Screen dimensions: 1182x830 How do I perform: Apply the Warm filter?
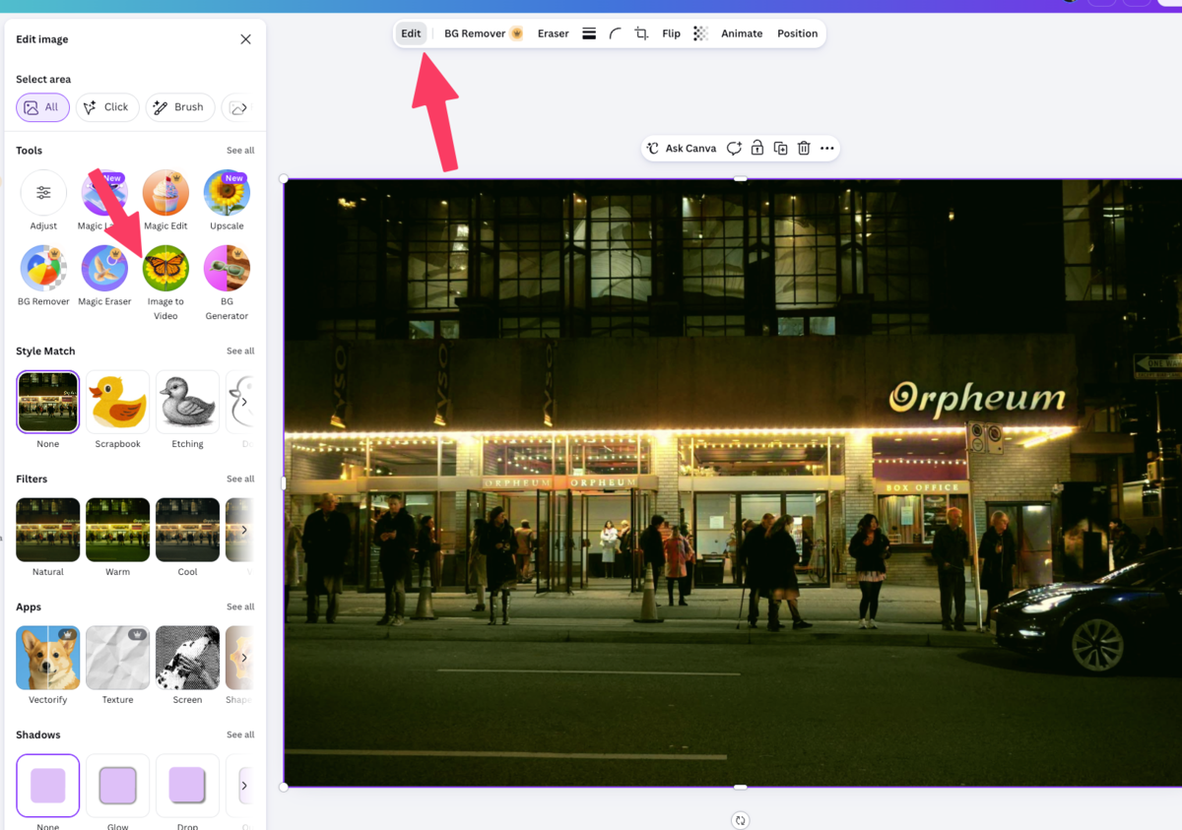[x=117, y=530]
